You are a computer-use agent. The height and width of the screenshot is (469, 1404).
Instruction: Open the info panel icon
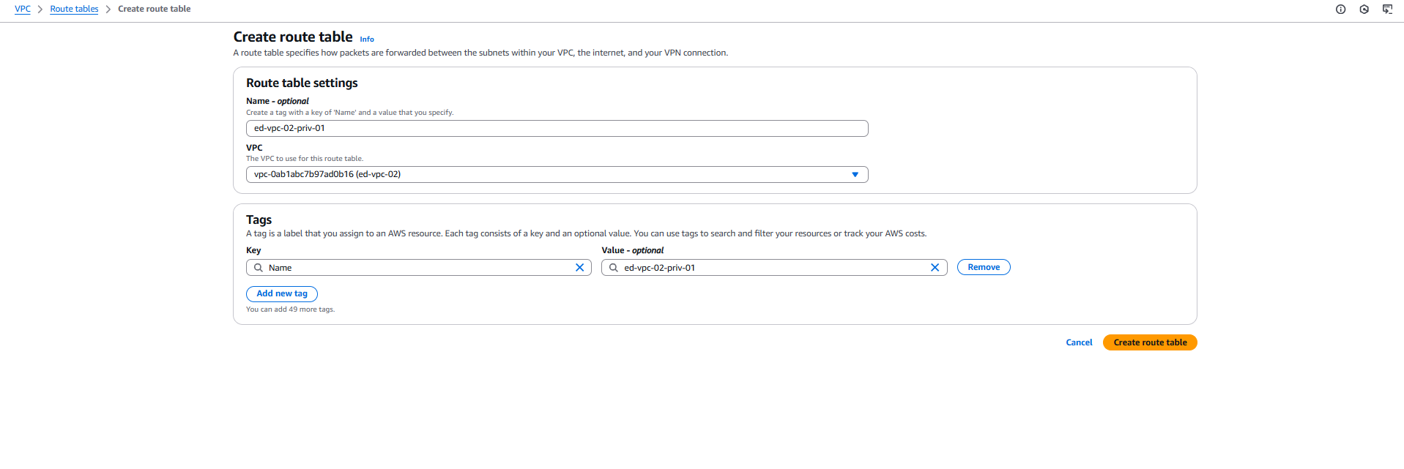click(x=1340, y=10)
